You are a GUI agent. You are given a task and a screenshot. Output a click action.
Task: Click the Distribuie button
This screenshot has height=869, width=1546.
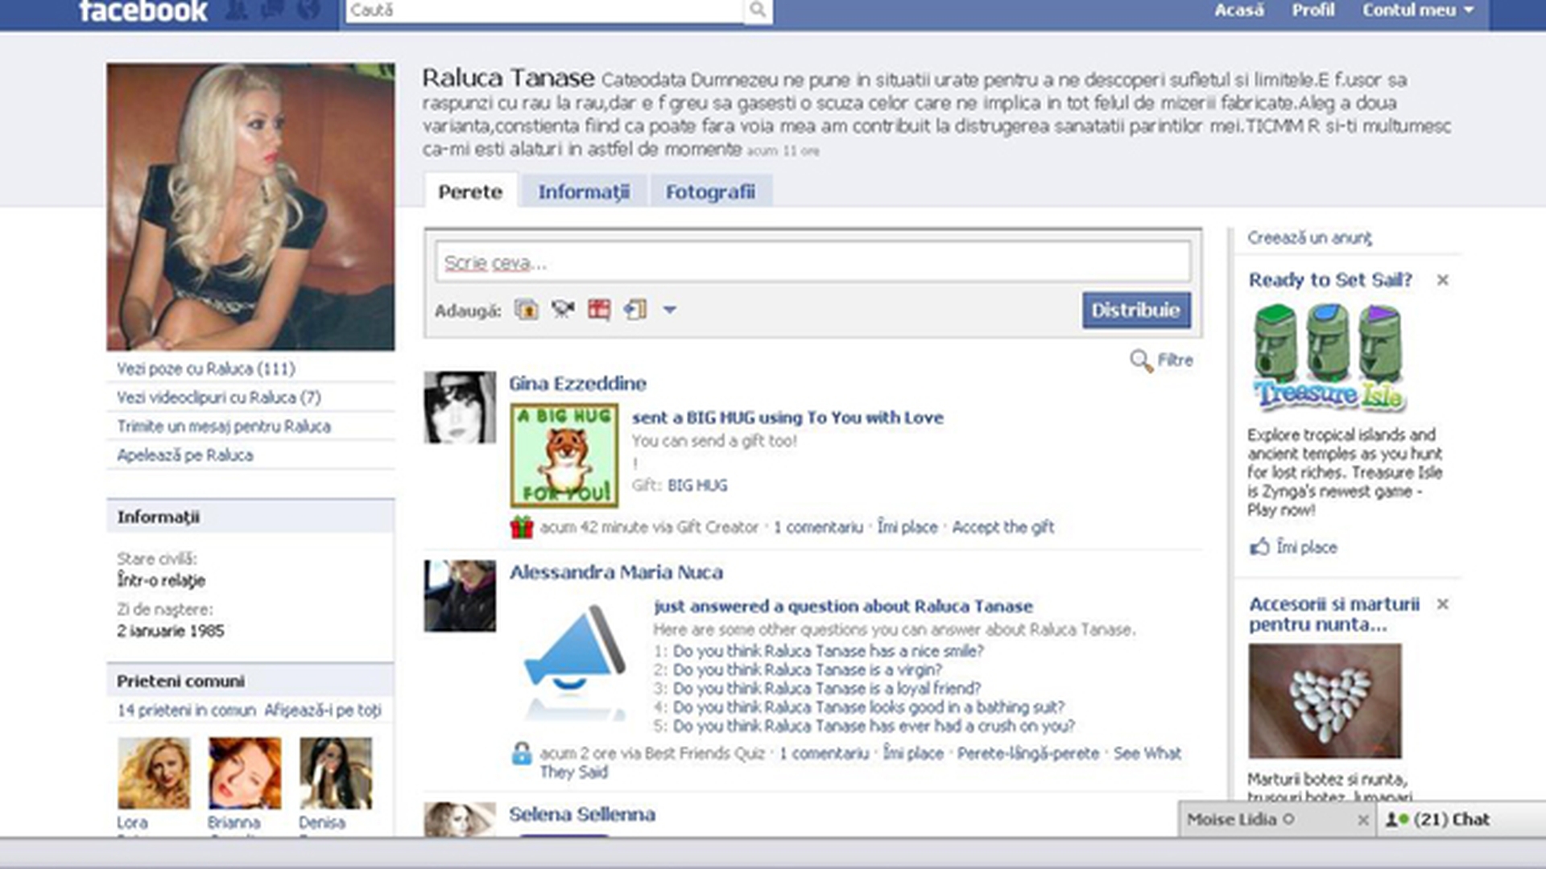point(1135,310)
